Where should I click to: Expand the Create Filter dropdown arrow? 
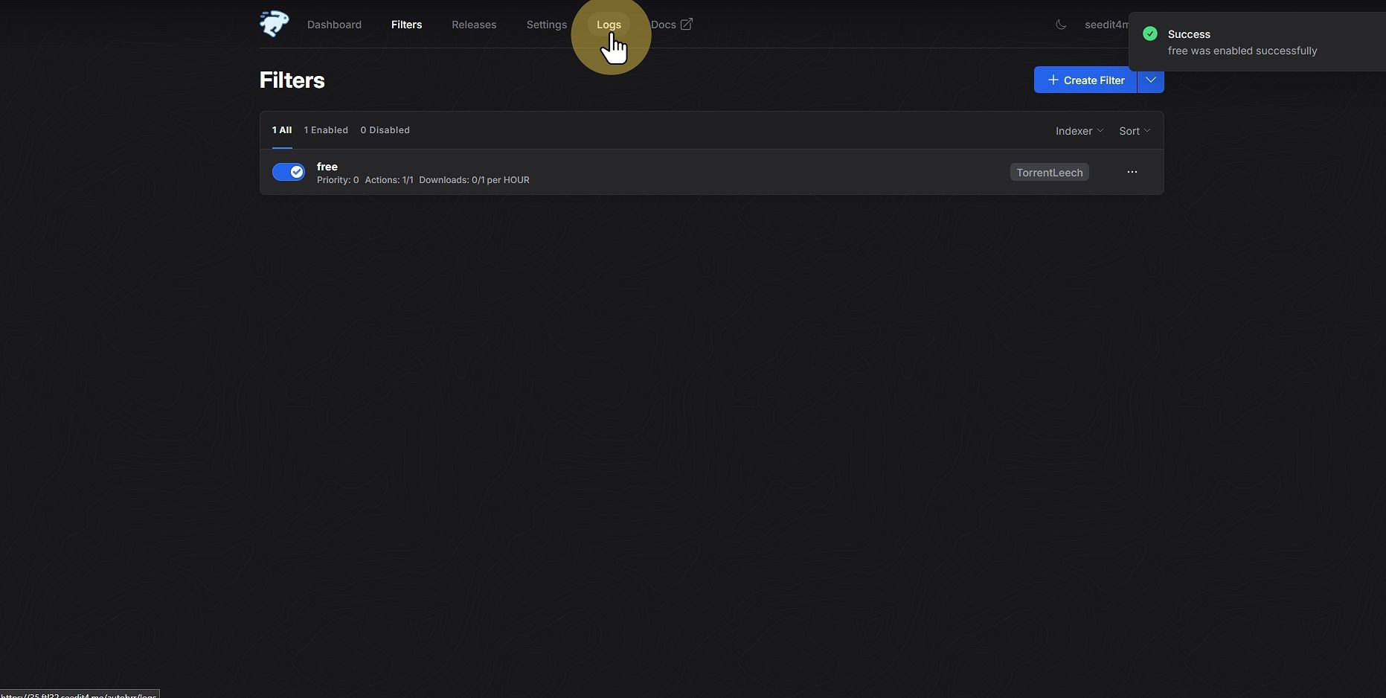coord(1151,80)
